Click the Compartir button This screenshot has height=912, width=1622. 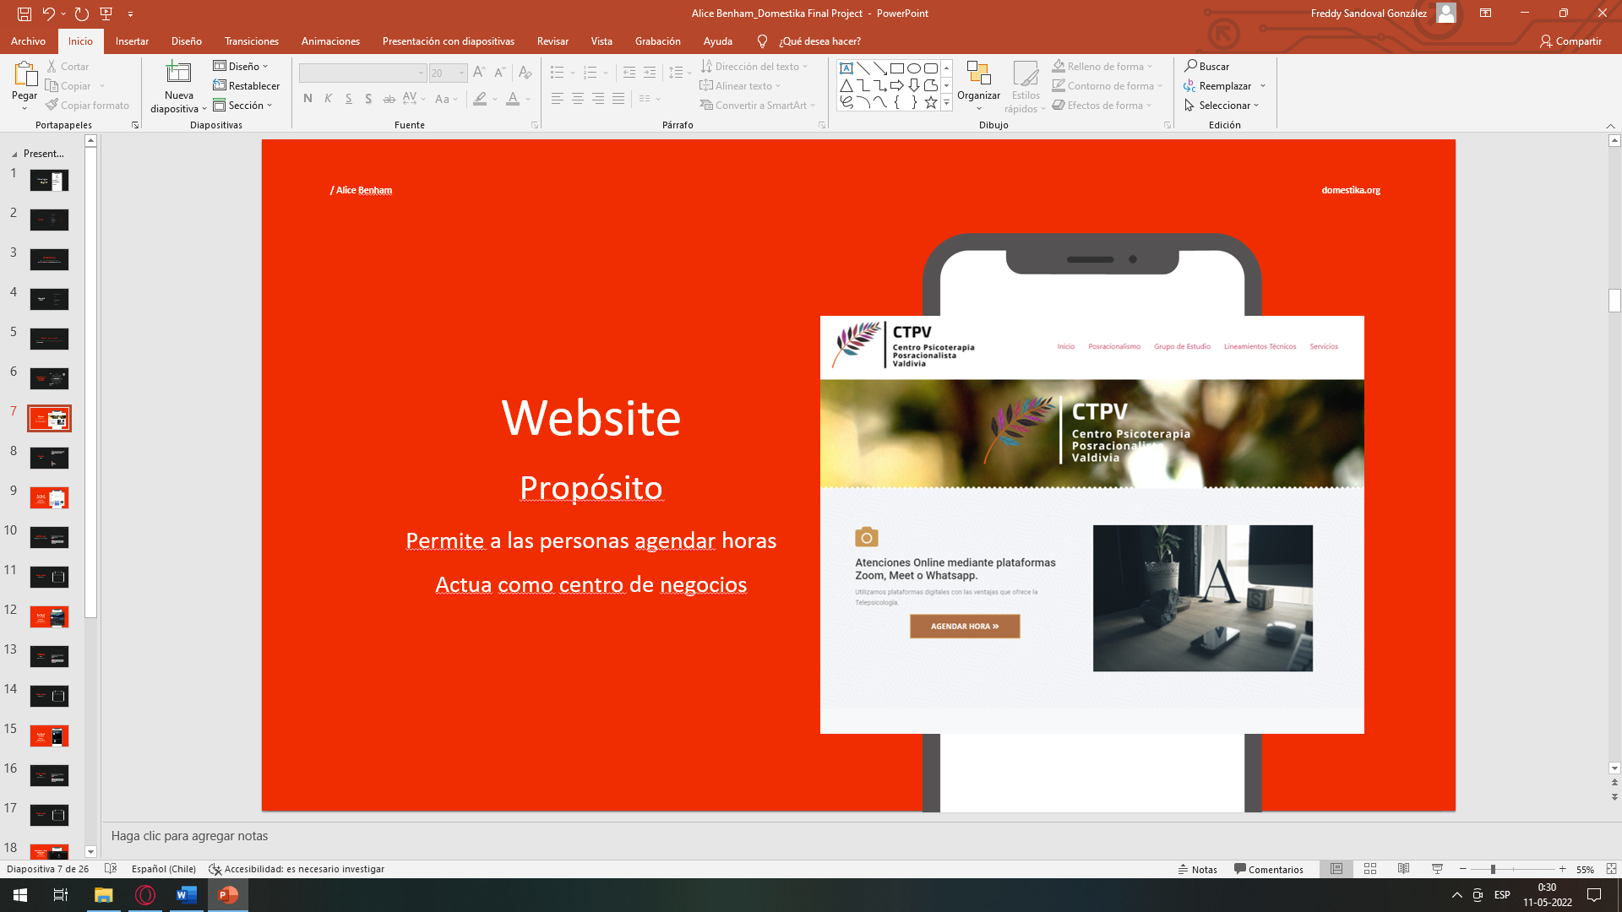coord(1570,41)
